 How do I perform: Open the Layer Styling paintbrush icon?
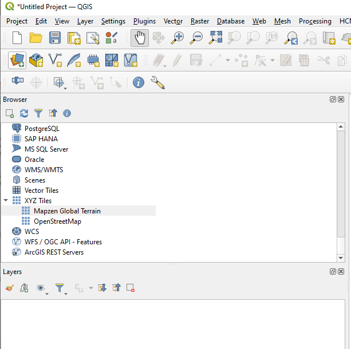coord(9,288)
